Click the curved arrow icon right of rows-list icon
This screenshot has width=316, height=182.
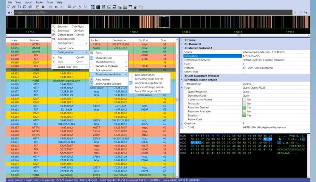point(74,7)
